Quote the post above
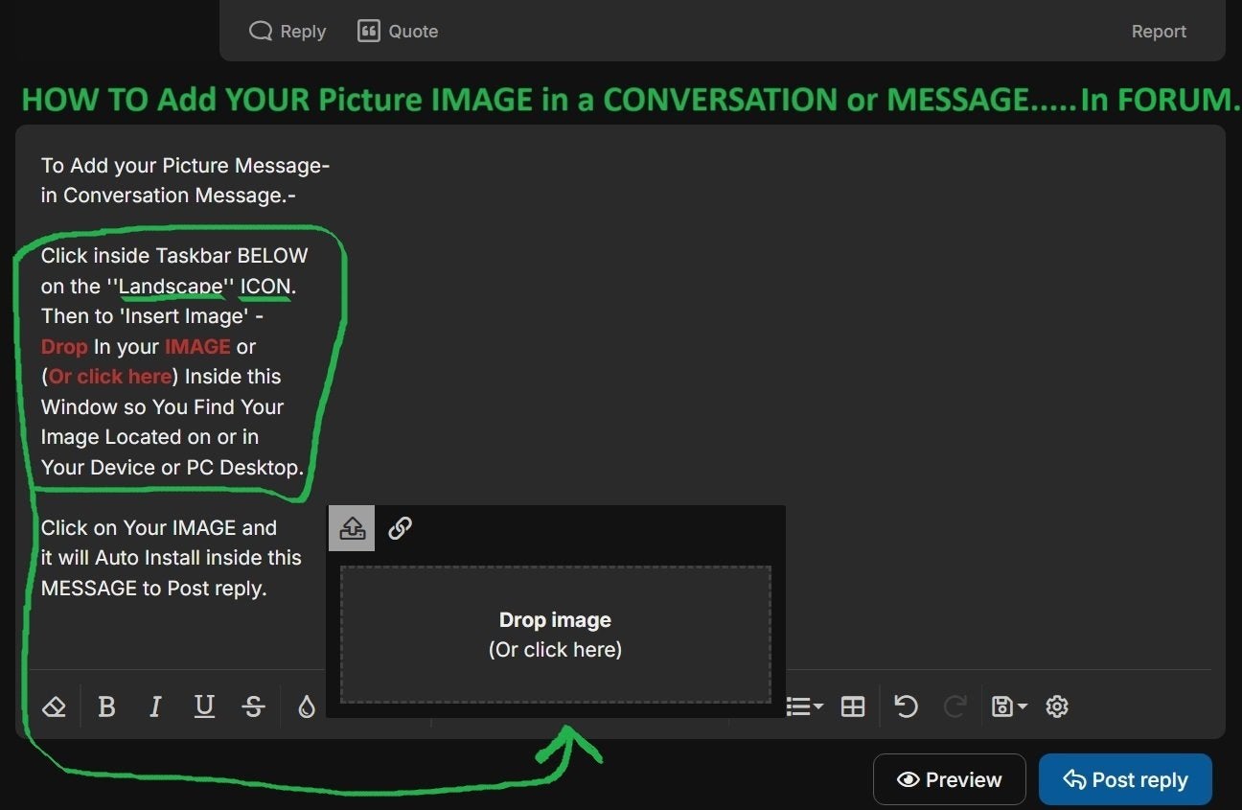Screen dimensions: 1242x810 tap(398, 32)
